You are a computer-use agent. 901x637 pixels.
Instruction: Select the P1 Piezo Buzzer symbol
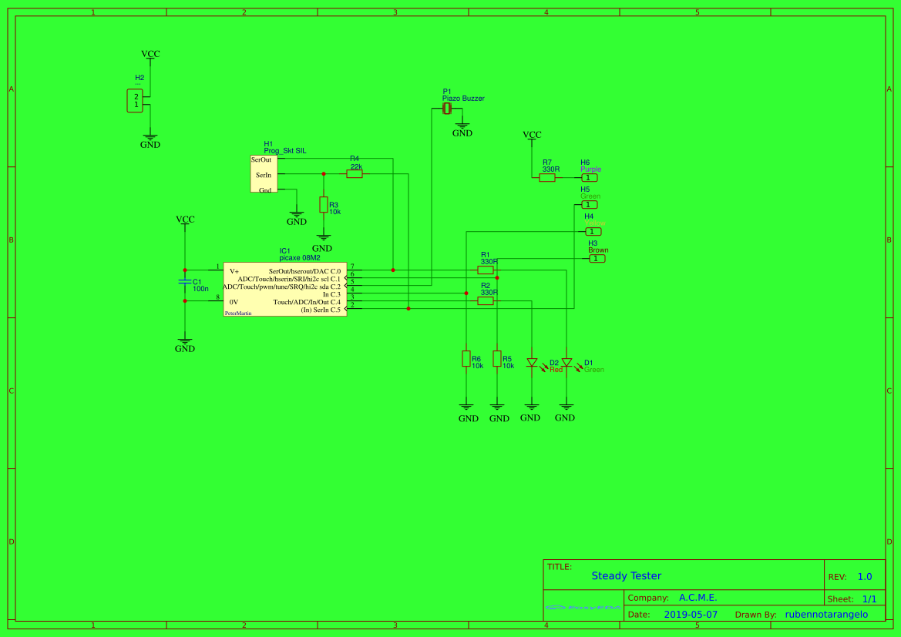(447, 109)
